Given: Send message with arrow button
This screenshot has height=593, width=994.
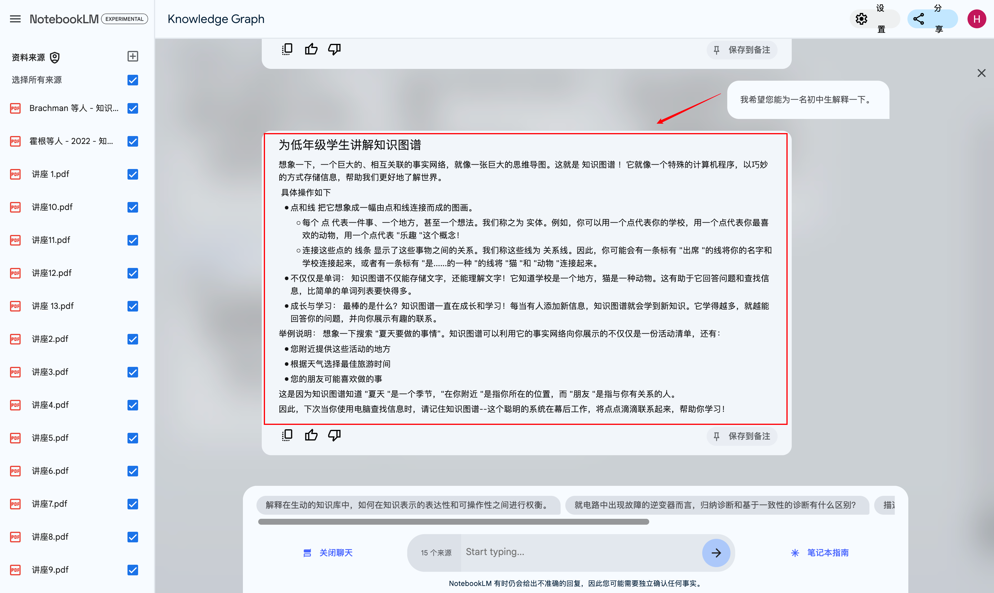Looking at the screenshot, I should tap(716, 553).
